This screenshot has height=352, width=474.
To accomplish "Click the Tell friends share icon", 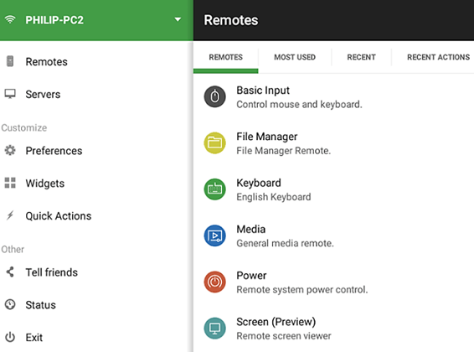I will coord(10,272).
